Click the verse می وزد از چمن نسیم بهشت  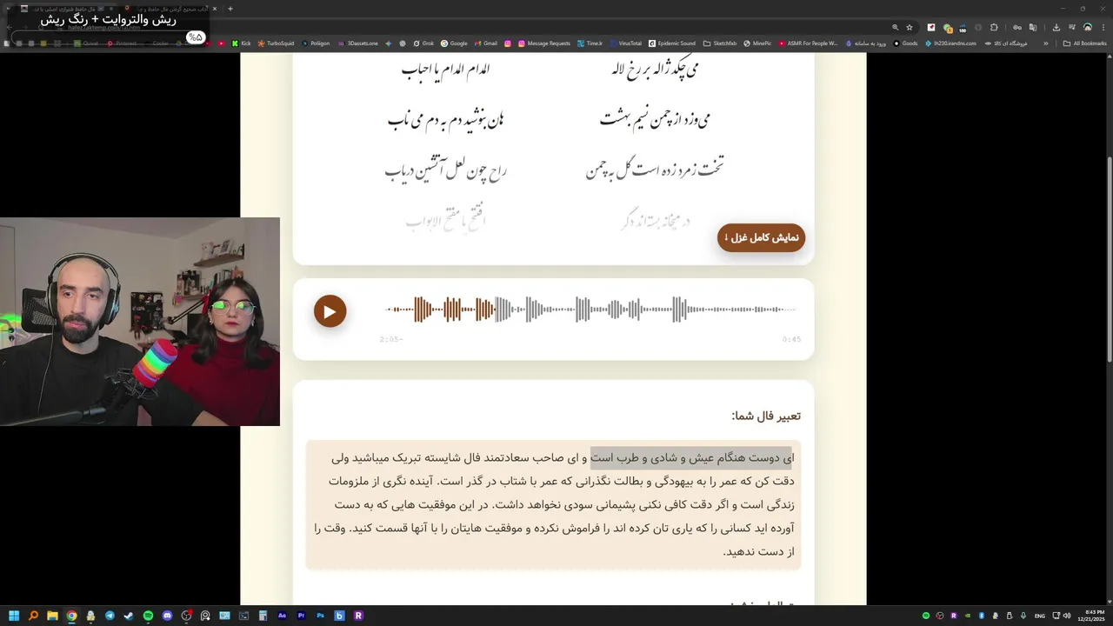(655, 120)
